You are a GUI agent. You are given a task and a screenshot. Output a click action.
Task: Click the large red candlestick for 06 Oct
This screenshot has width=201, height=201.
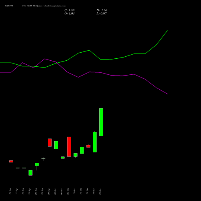(x=69, y=147)
